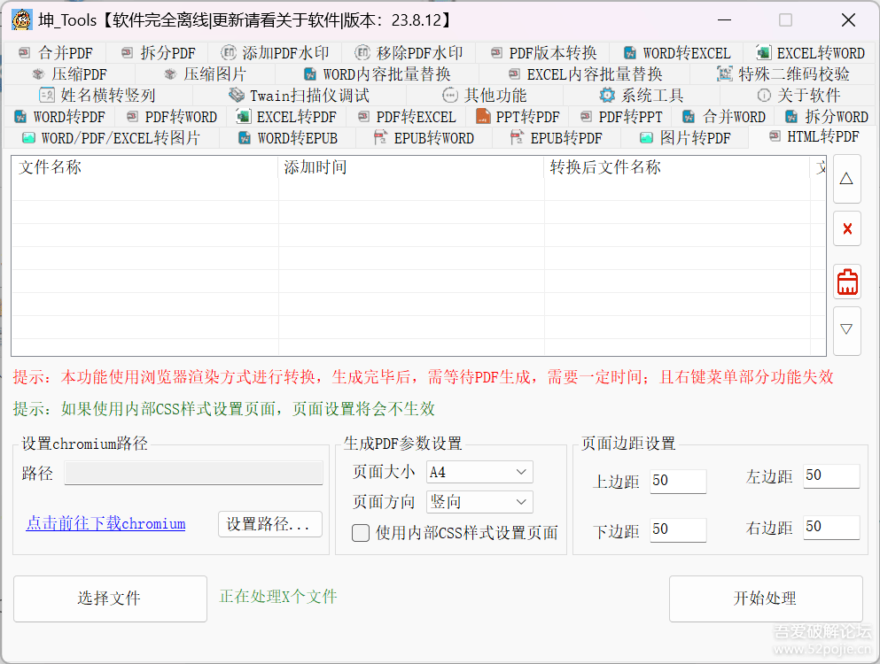Click the WORD内容批量替换 icon
Viewport: 880px width, 664px height.
click(310, 74)
